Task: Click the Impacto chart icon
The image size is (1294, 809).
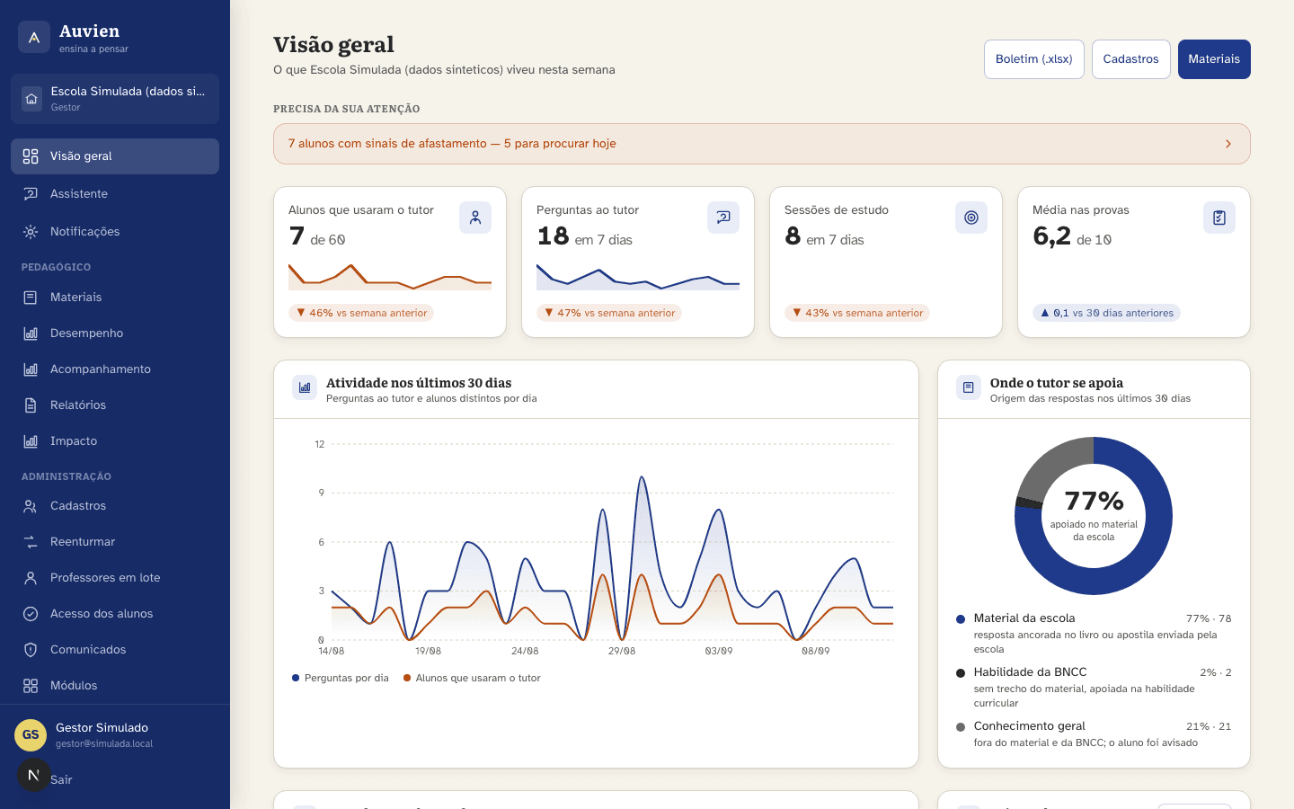Action: point(31,441)
